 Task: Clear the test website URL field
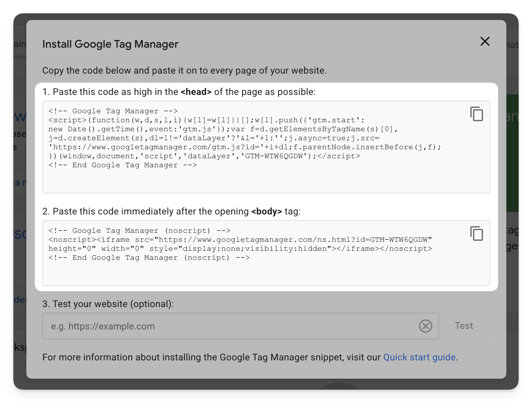pyautogui.click(x=425, y=326)
